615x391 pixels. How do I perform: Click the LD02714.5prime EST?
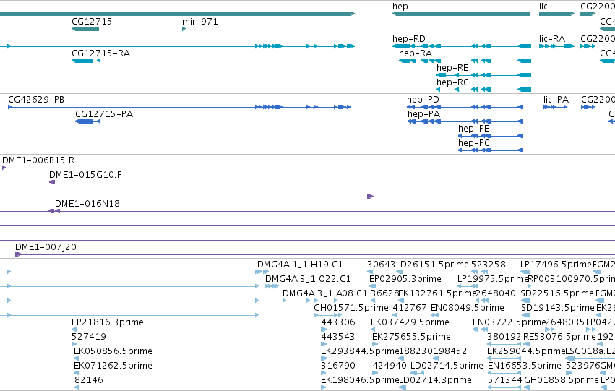point(417,373)
